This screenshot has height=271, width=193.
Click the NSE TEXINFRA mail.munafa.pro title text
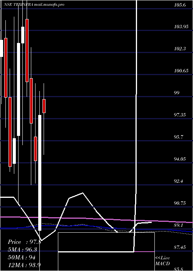click(34, 5)
